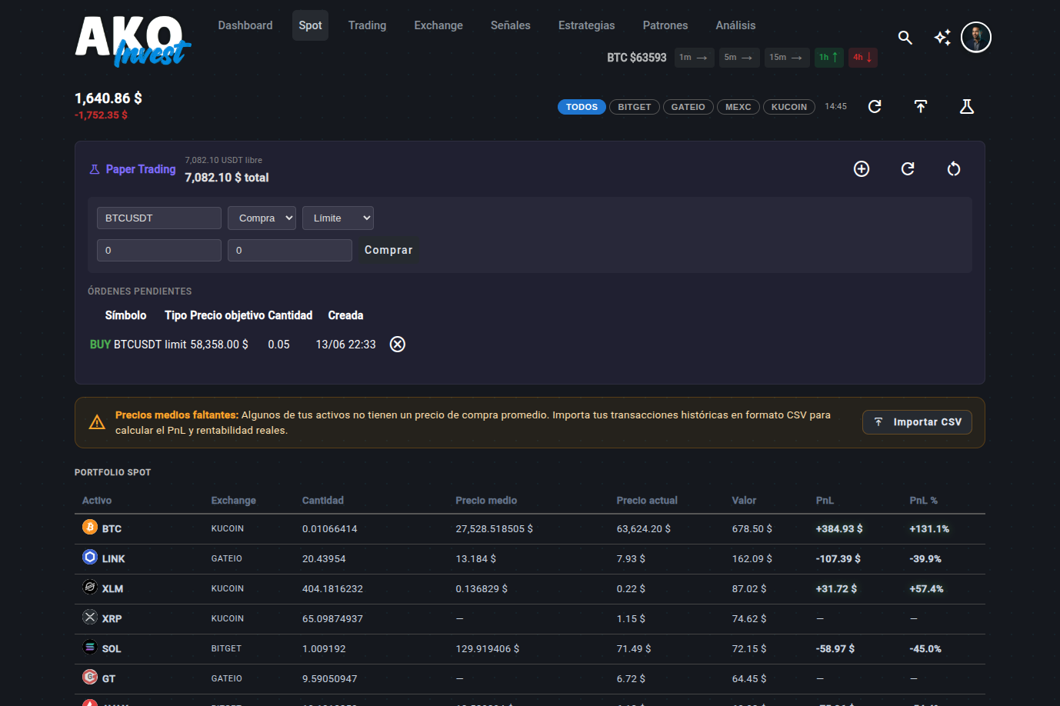Sort by the PnL % column header
This screenshot has width=1060, height=706.
coord(923,501)
